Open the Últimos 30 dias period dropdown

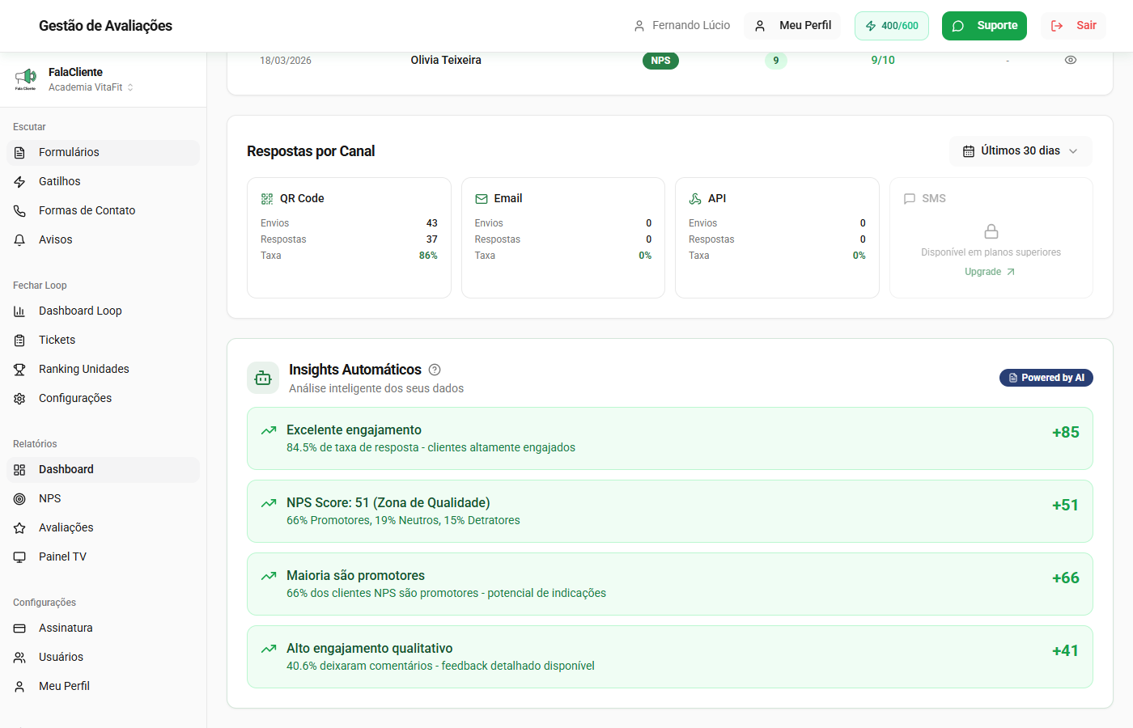coord(1020,151)
